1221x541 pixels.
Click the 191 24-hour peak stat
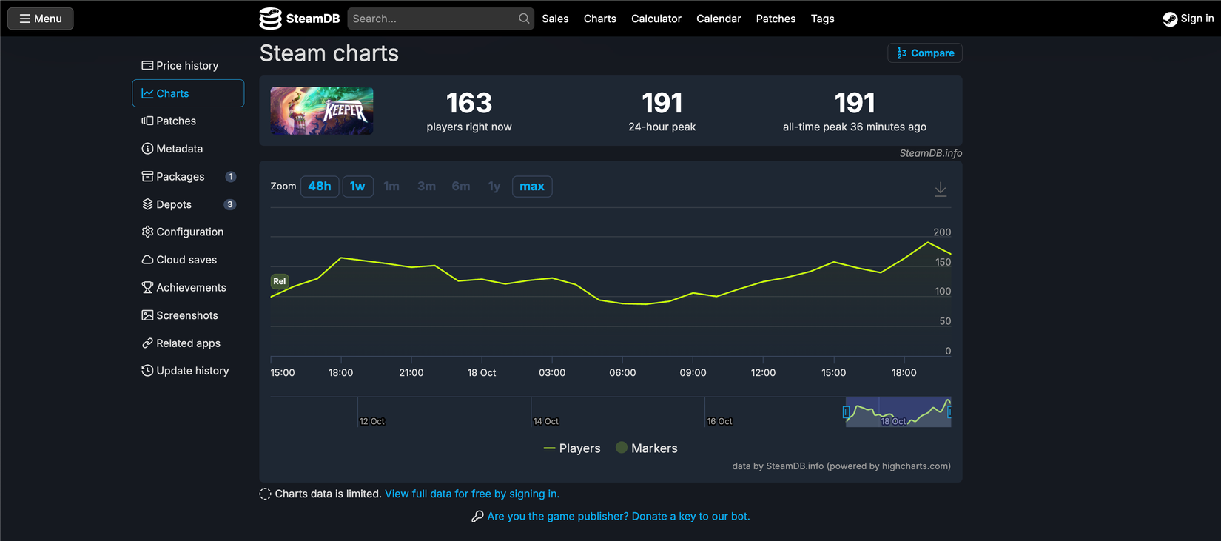pyautogui.click(x=662, y=111)
